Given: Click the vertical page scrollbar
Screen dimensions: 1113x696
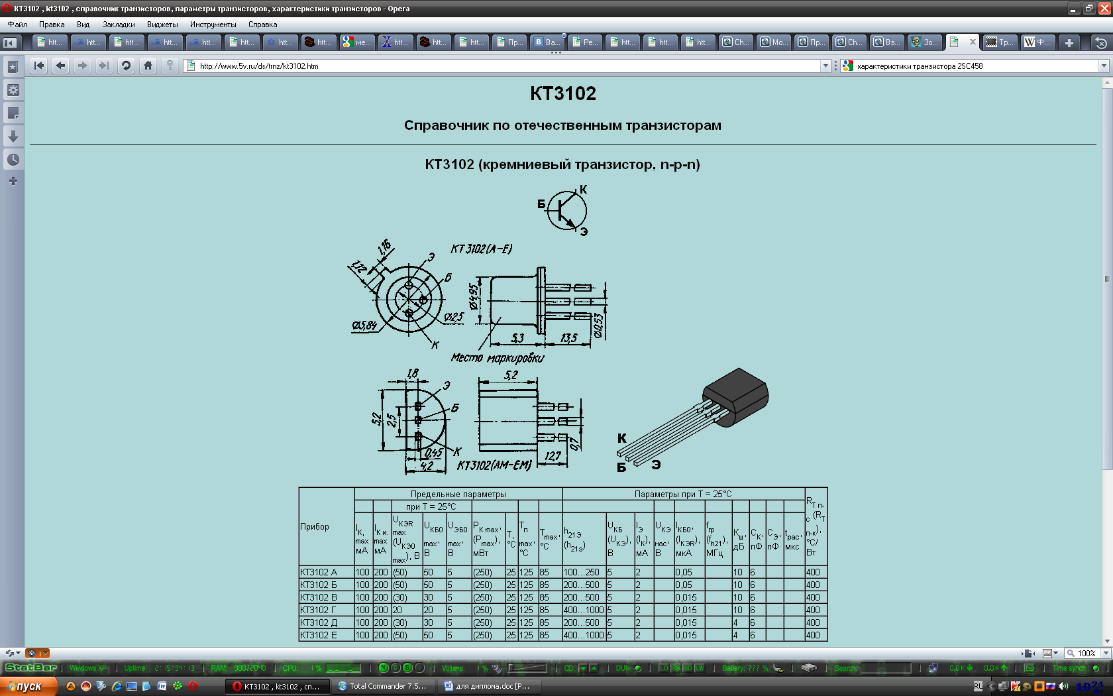Looking at the screenshot, I should [x=1107, y=278].
